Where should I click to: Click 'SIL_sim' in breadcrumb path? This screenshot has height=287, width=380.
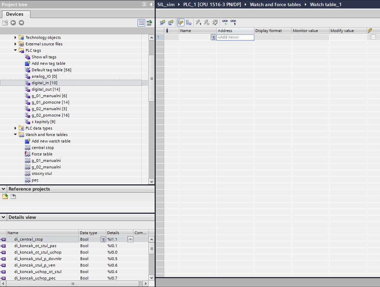click(166, 4)
